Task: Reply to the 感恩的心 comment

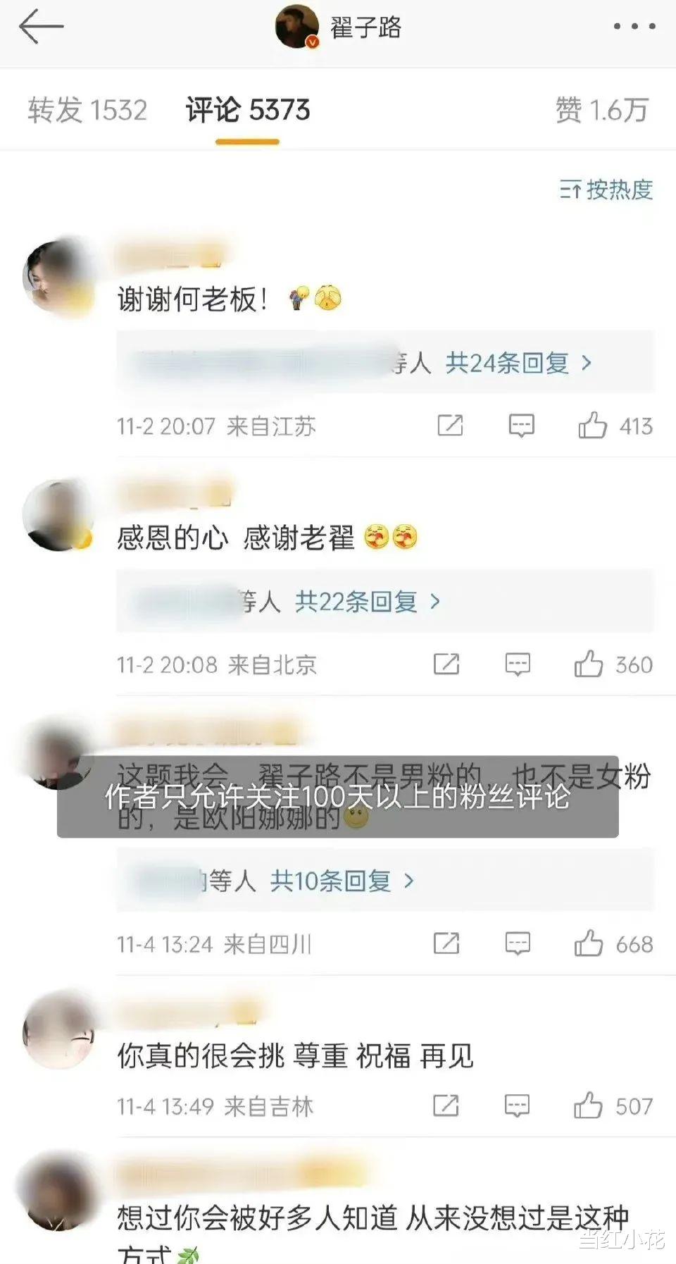Action: click(518, 664)
